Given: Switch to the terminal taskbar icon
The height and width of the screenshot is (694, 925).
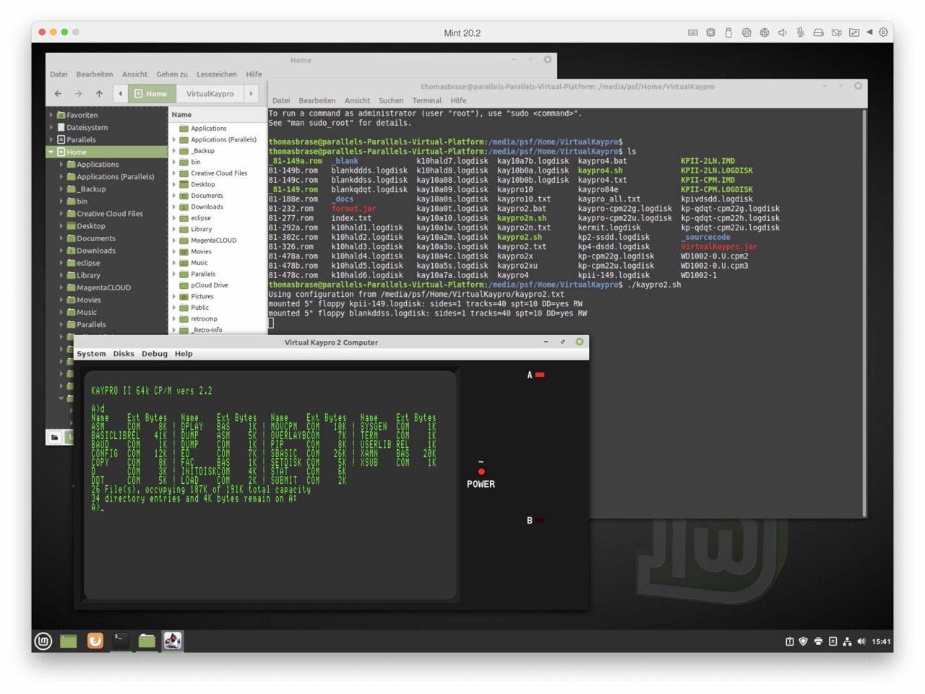Looking at the screenshot, I should coord(121,641).
